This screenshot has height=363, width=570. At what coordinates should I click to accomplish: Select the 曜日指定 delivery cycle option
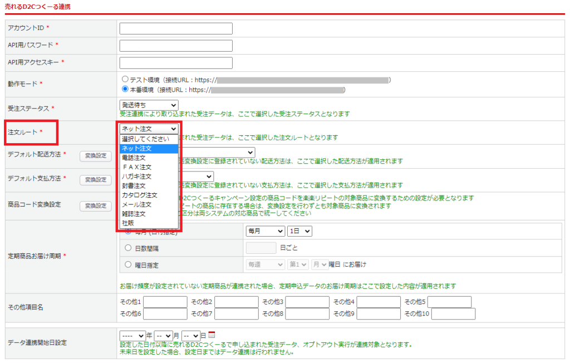pos(128,264)
